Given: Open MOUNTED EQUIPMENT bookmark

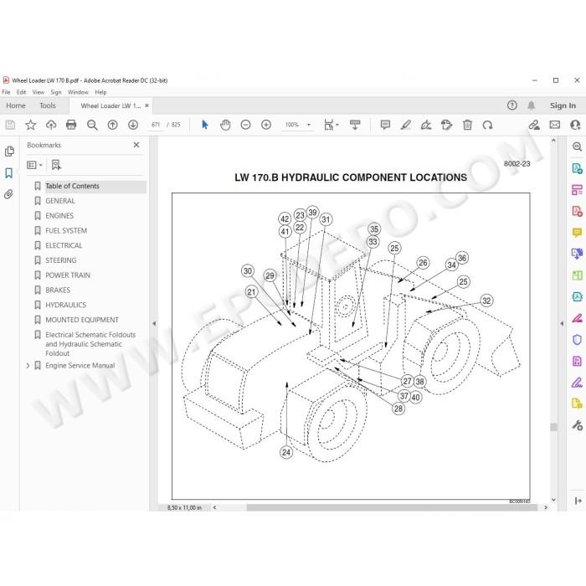Looking at the screenshot, I should click(x=82, y=320).
